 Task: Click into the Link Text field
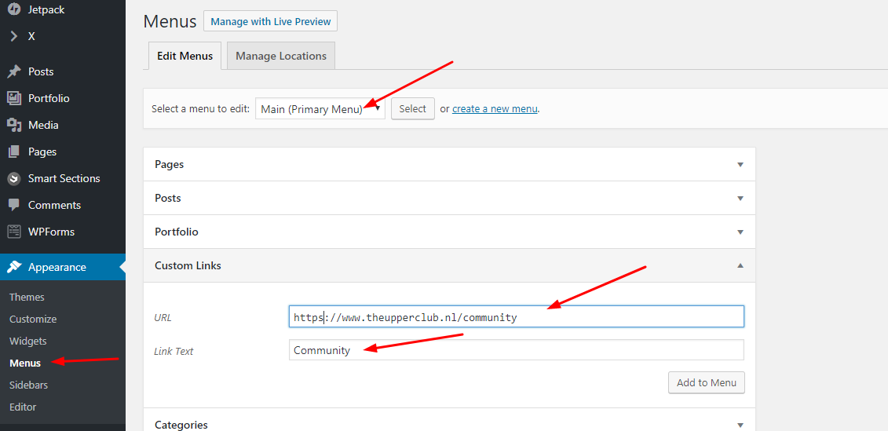pos(515,350)
